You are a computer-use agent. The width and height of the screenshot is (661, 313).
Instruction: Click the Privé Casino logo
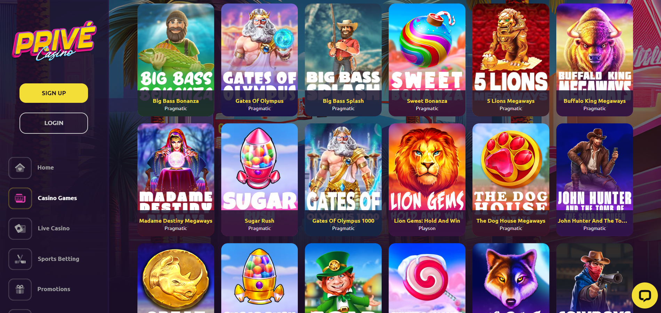[x=54, y=41]
